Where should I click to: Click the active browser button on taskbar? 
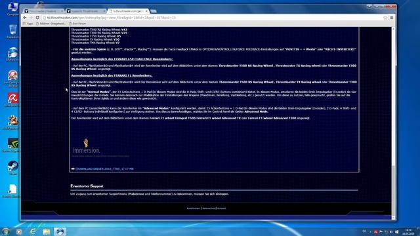60,231
